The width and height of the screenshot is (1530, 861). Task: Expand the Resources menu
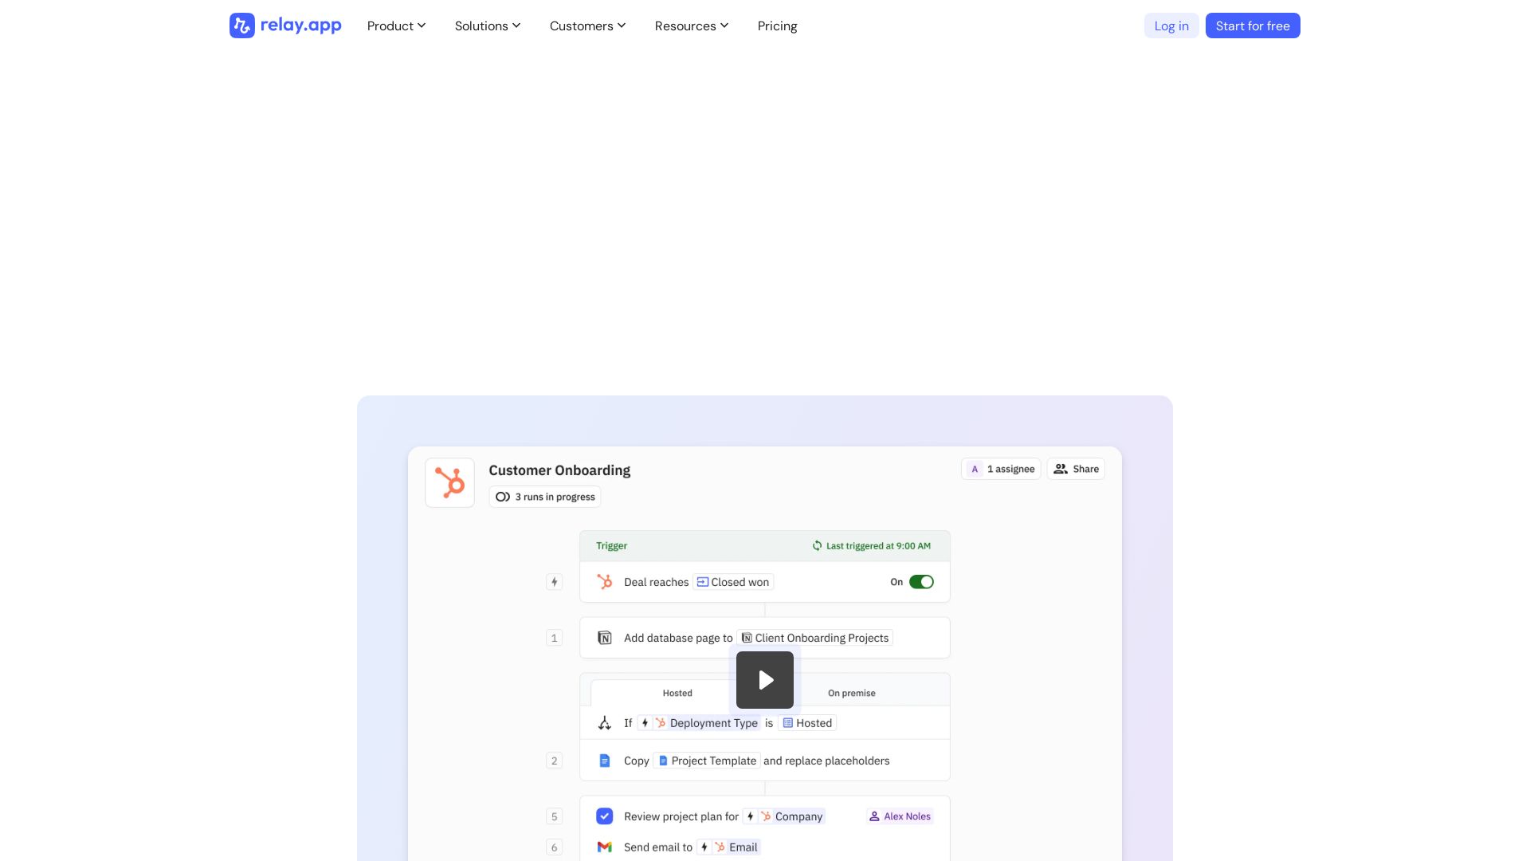[x=692, y=26]
